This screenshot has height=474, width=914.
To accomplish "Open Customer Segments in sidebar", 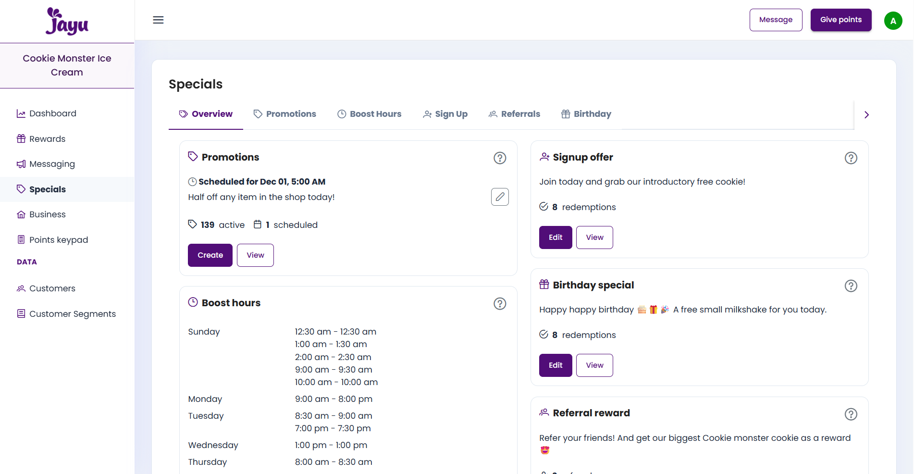I will (x=72, y=314).
